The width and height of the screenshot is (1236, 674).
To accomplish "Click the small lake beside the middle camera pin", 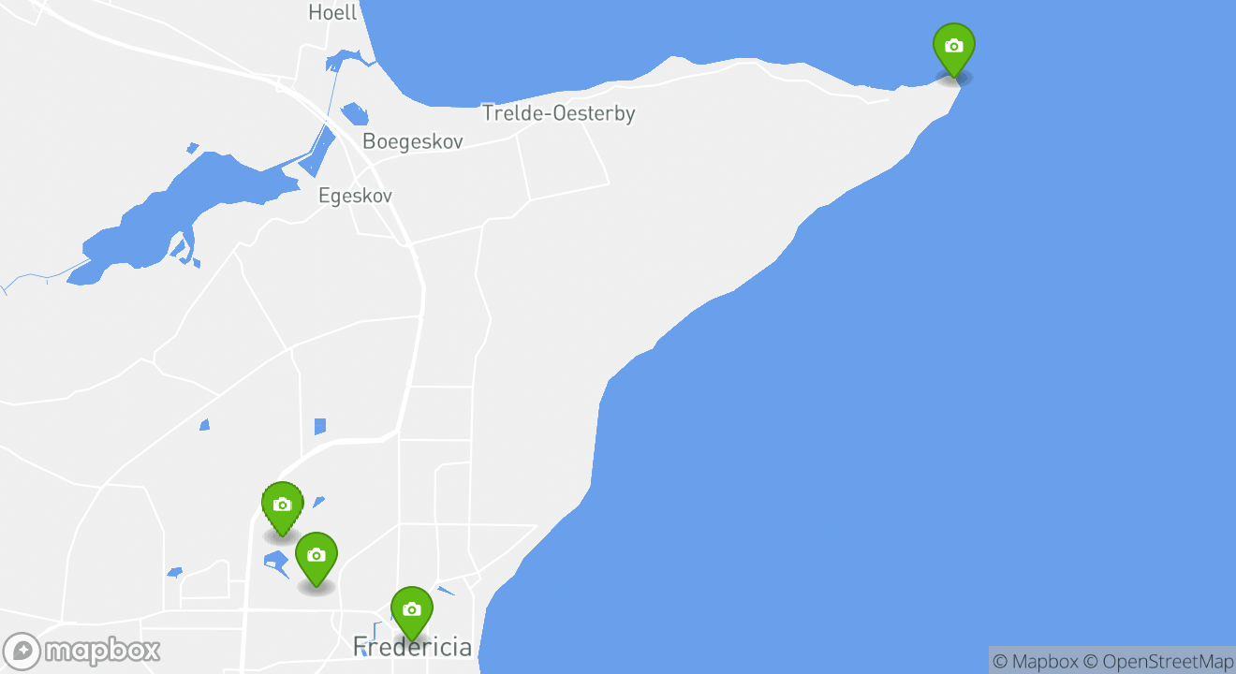I will pyautogui.click(x=276, y=564).
